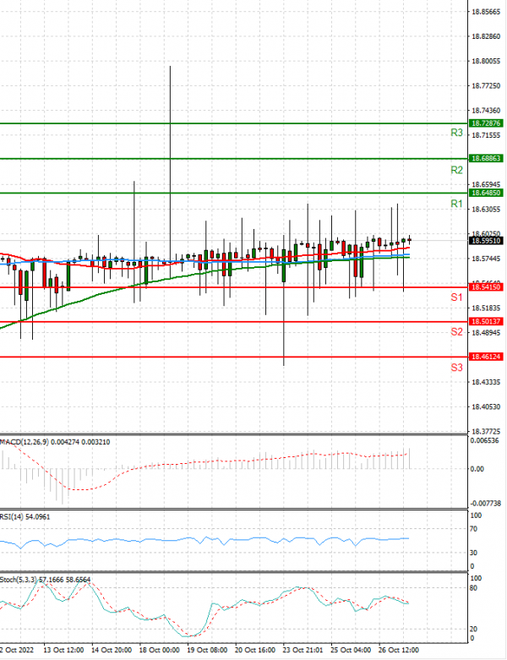Click the R1 resistance price tag 18.64850
This screenshot has width=507, height=660.
[486, 193]
